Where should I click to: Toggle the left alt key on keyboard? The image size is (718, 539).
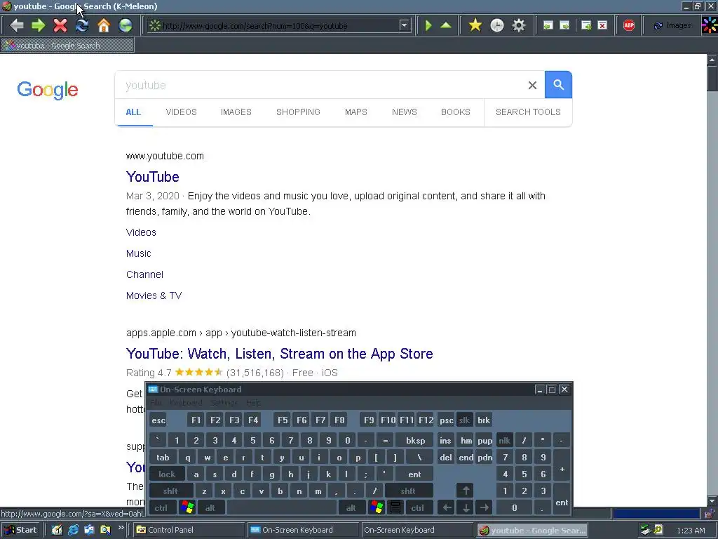[210, 508]
